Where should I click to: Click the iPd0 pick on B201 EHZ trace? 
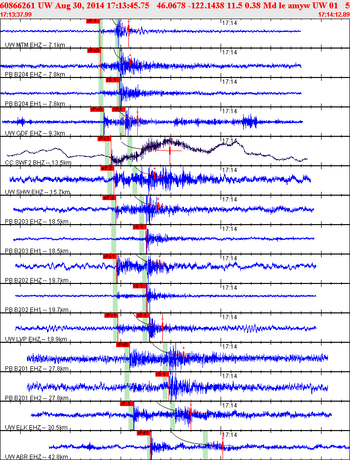pyautogui.click(x=123, y=345)
